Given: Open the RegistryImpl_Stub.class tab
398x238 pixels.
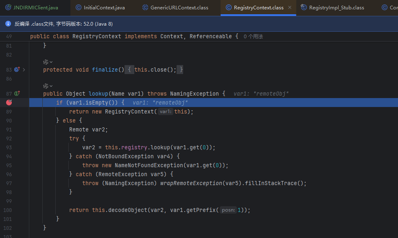Looking at the screenshot, I should (x=332, y=8).
